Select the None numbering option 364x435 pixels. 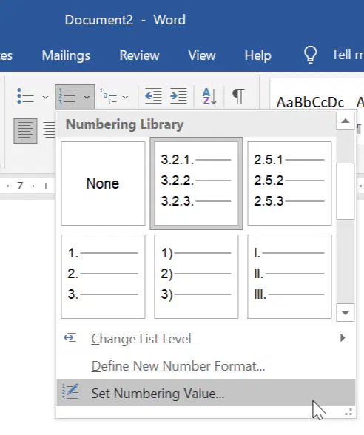pyautogui.click(x=103, y=183)
